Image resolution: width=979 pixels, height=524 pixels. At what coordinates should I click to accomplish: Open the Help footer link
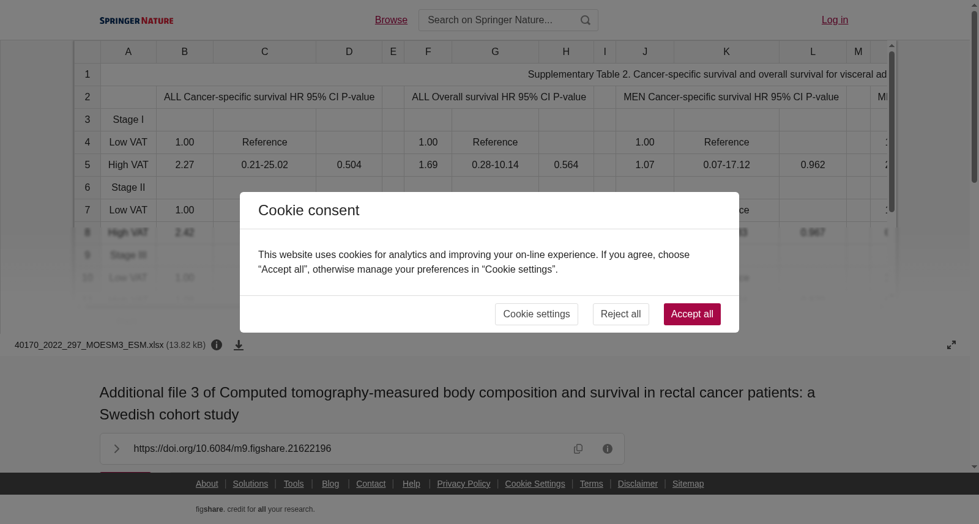(411, 484)
